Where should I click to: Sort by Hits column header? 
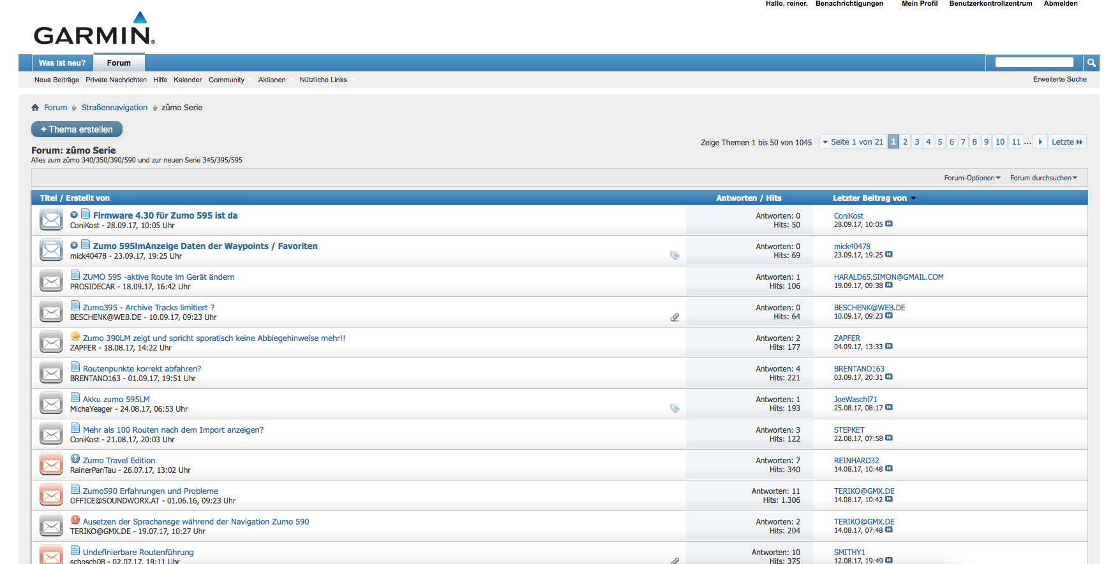(773, 198)
